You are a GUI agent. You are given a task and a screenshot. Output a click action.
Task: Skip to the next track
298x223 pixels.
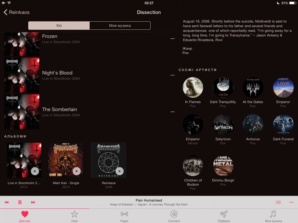(33, 202)
